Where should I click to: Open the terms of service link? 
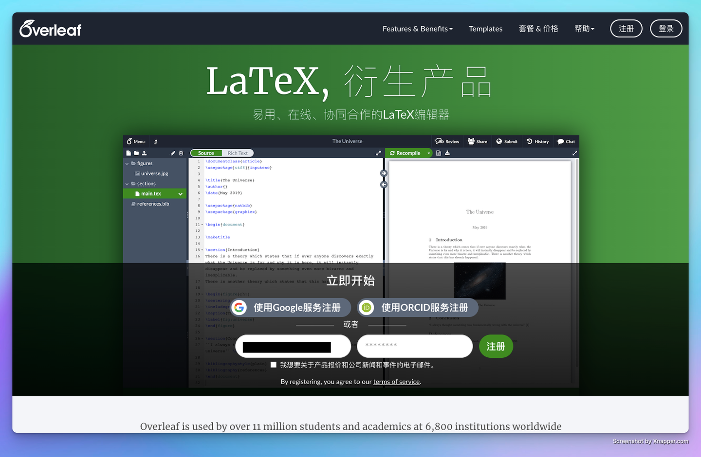(396, 382)
